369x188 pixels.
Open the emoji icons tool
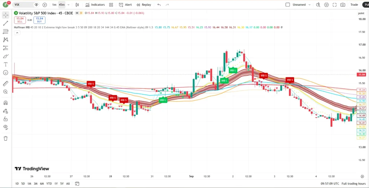[6, 73]
